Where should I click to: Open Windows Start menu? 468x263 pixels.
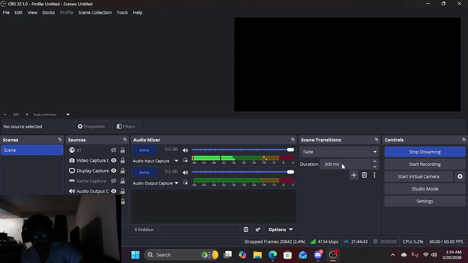pos(135,255)
